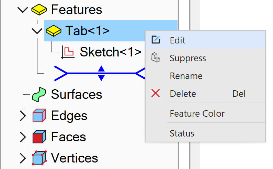This screenshot has width=273, height=169.
Task: Click the red X Delete icon
Action: click(156, 93)
